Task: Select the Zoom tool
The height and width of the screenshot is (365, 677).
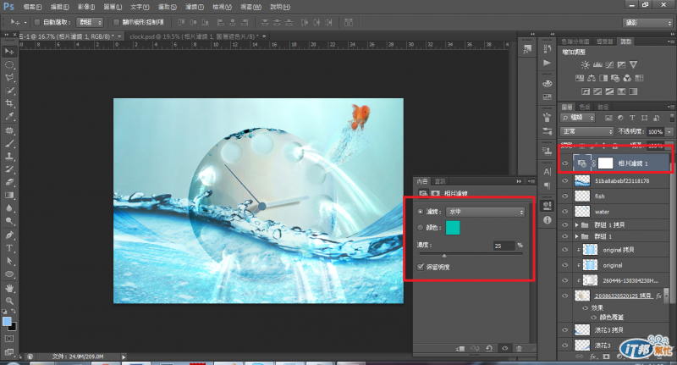Action: [x=9, y=301]
